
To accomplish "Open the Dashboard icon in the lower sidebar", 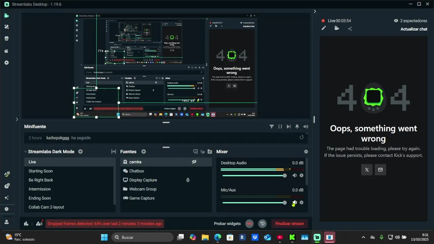I will tap(6, 174).
